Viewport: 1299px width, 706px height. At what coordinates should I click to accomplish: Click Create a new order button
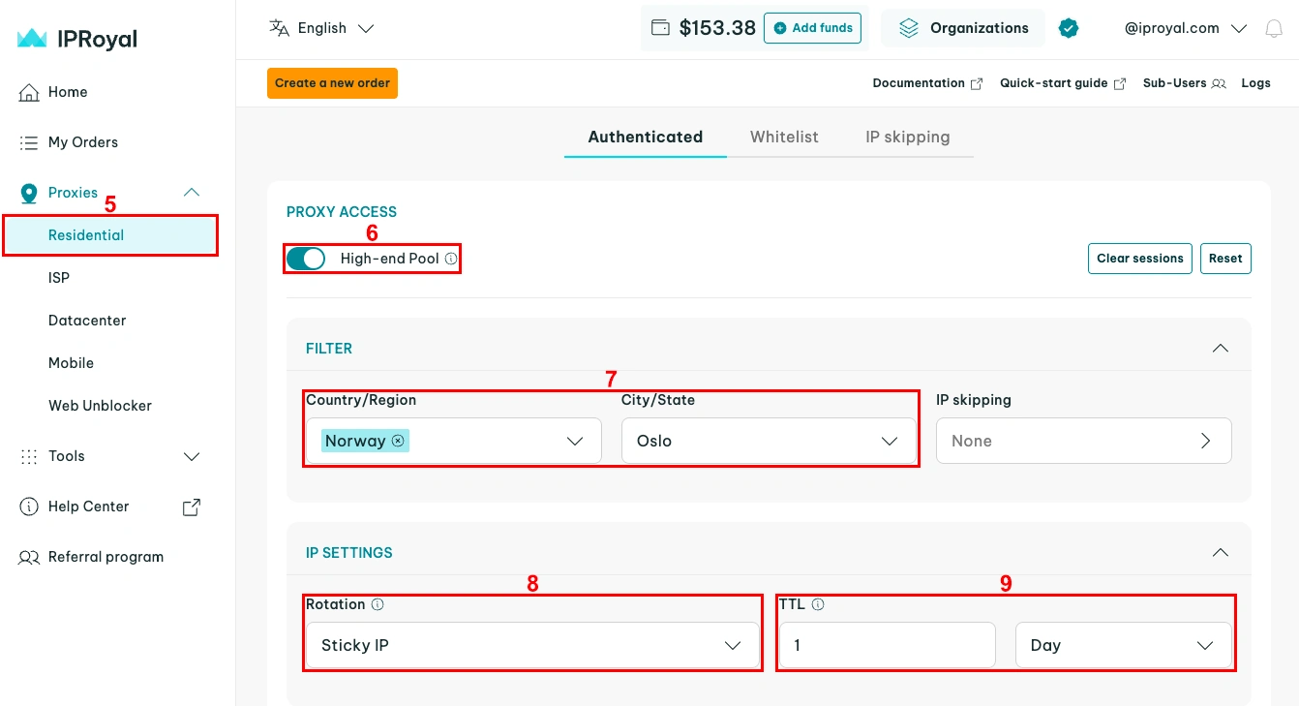click(x=332, y=83)
